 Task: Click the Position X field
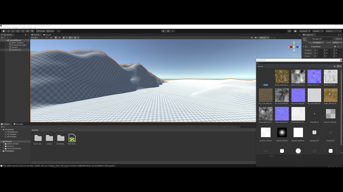click(319, 50)
